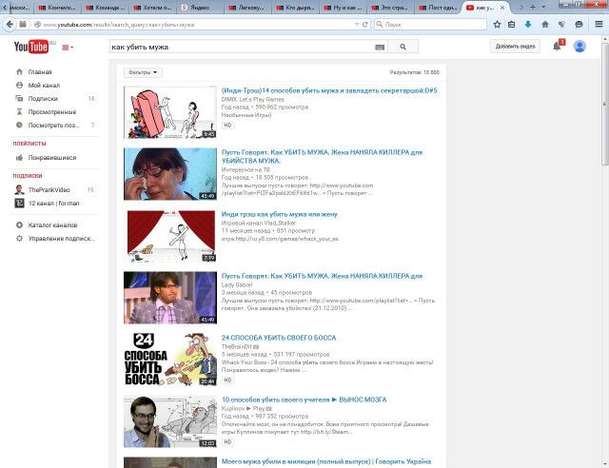Open the Игровой канал Vlad_Stalker channel link
Screen dimensions: 609x468
pos(258,223)
